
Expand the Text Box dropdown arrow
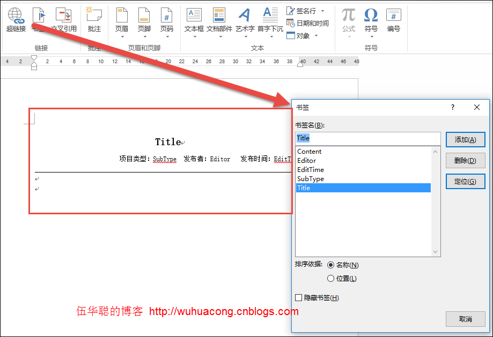[195, 37]
